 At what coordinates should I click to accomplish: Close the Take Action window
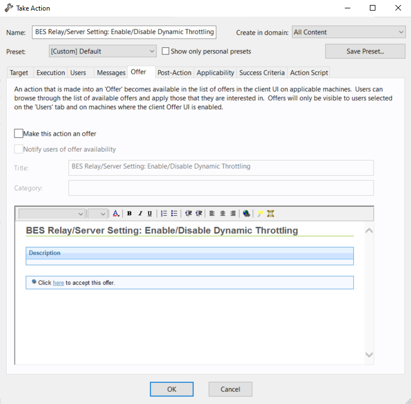click(x=398, y=8)
